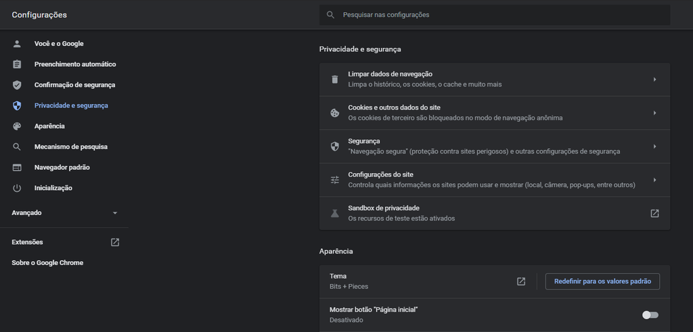Click the sliders icon for Configurações do site

tap(334, 180)
